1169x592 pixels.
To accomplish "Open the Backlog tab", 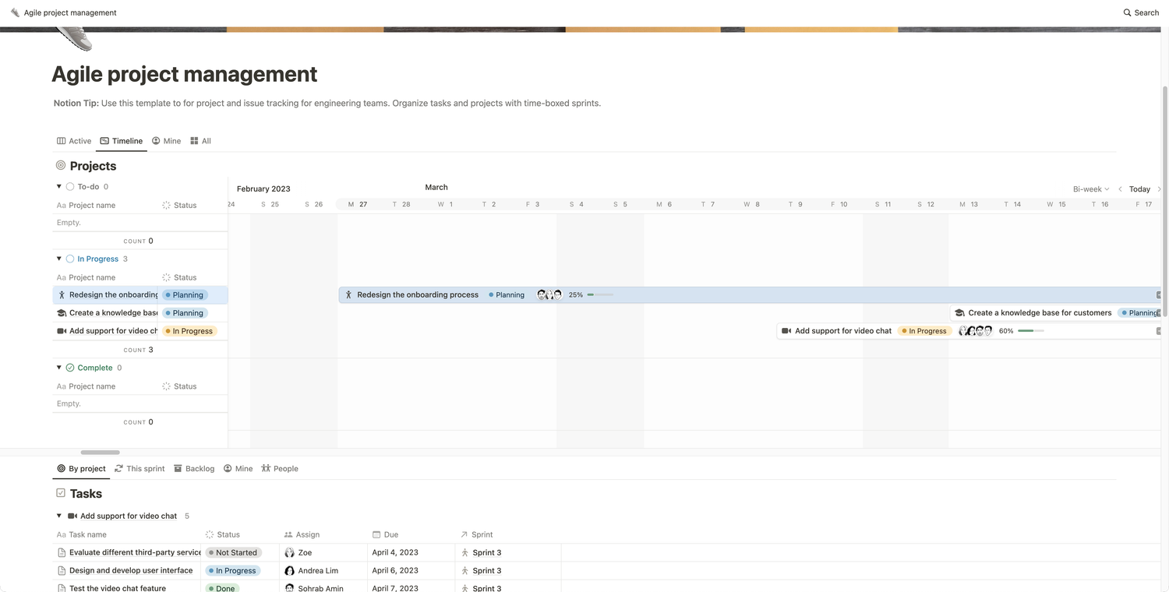I will pos(194,469).
